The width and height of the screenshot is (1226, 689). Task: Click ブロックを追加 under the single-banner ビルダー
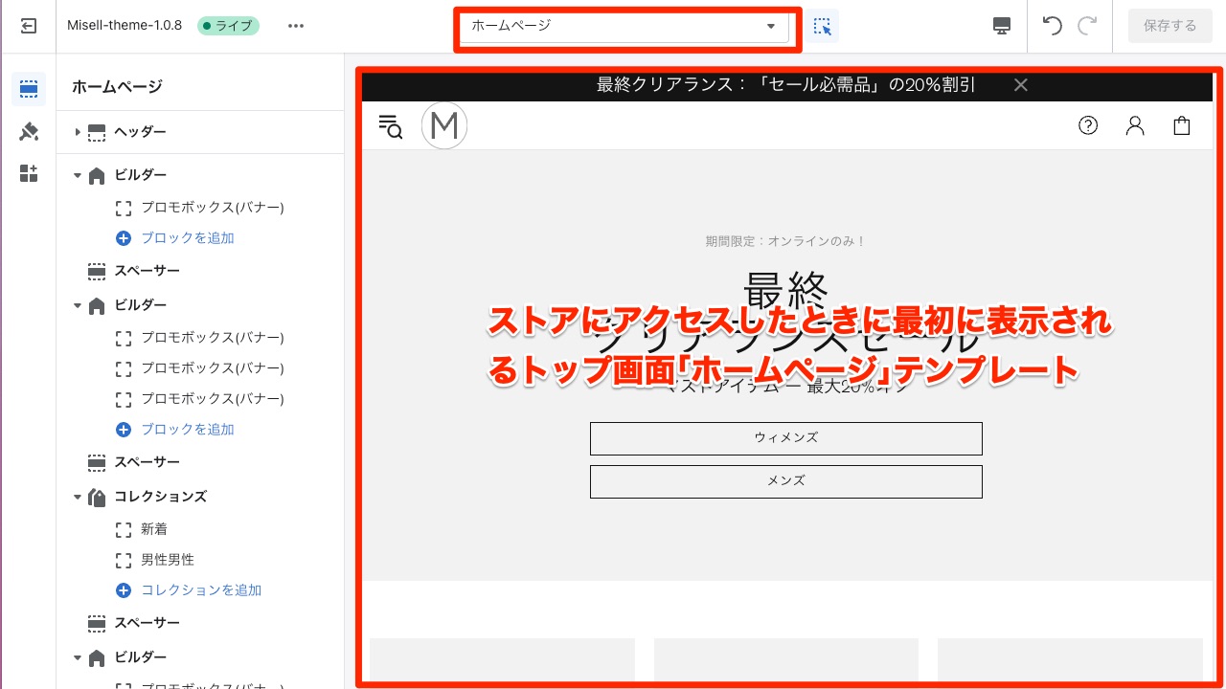click(x=188, y=238)
